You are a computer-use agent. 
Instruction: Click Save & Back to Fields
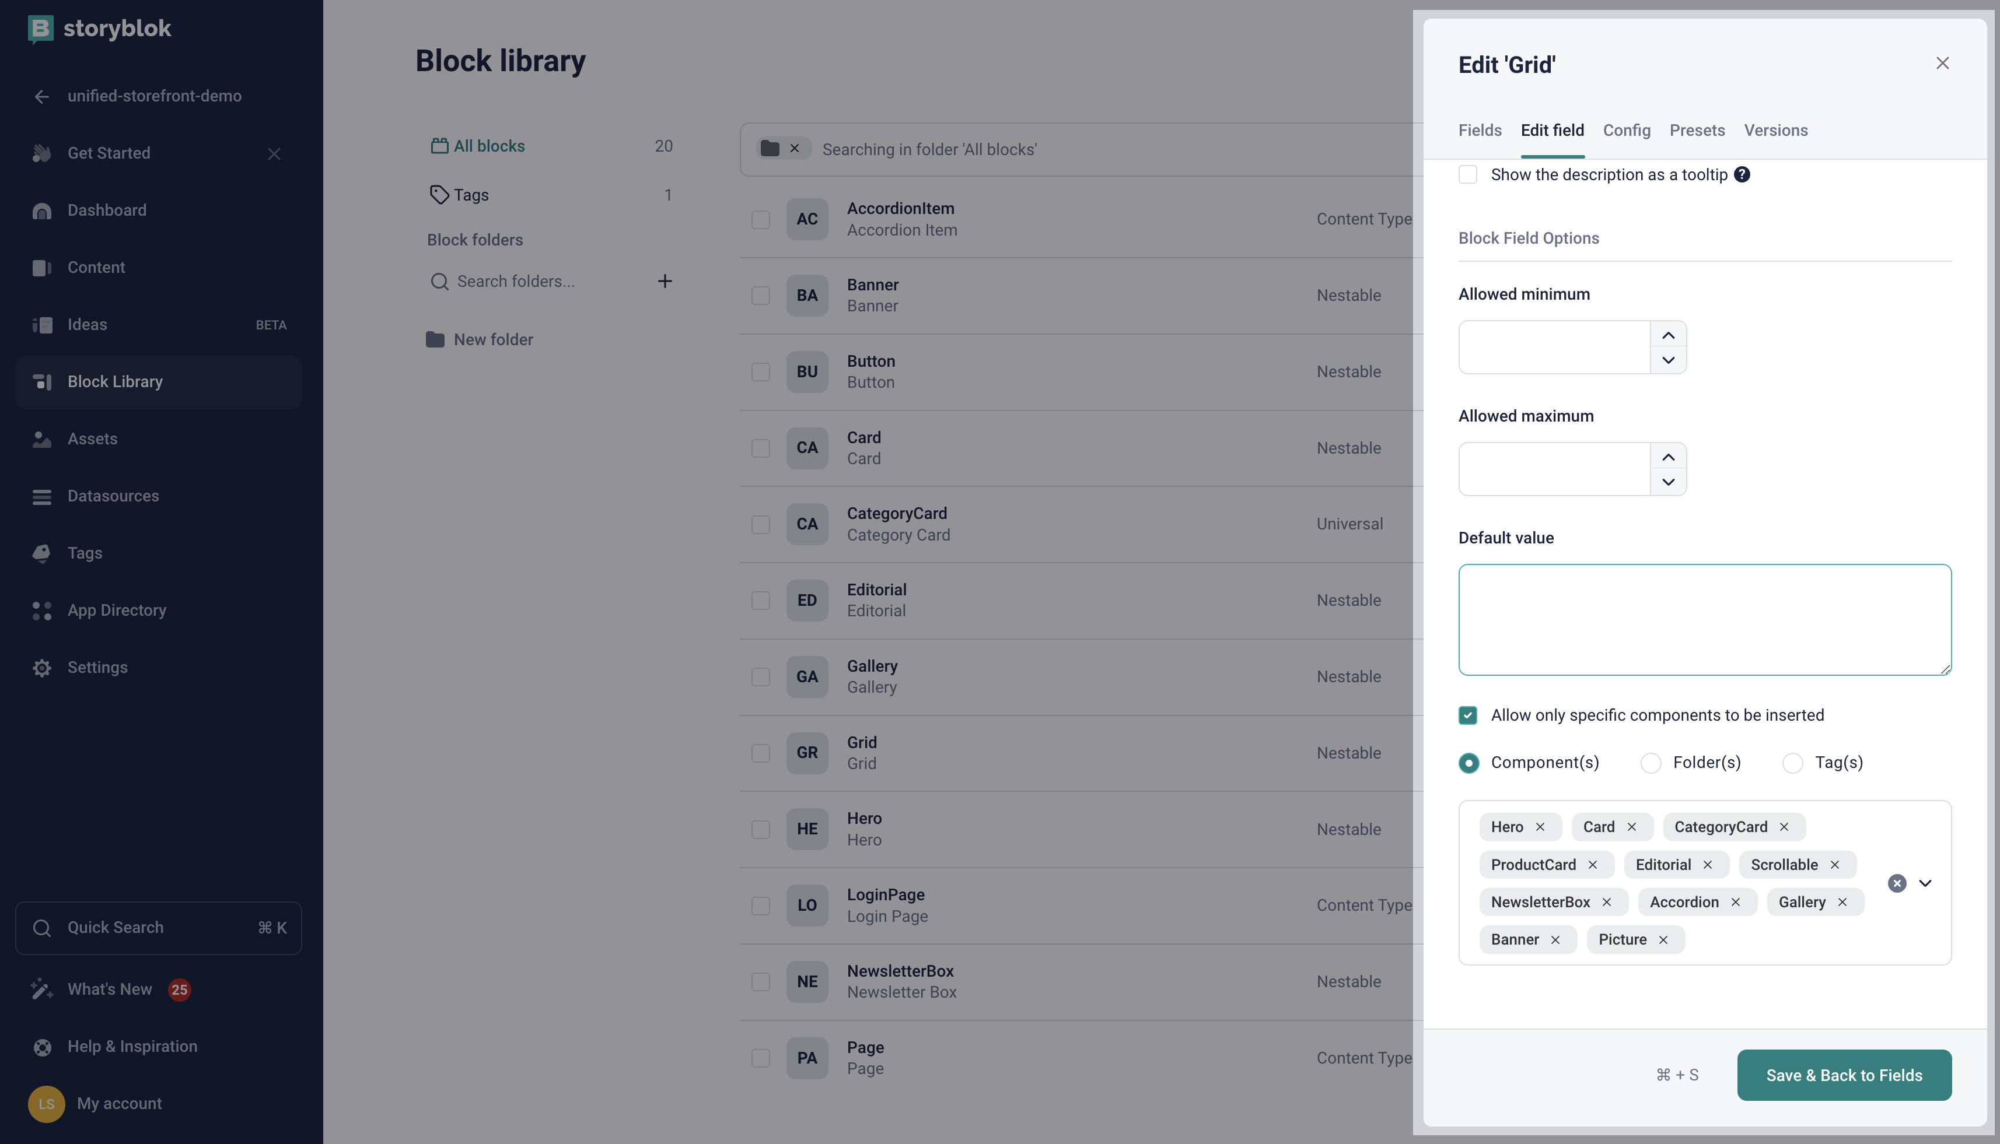(x=1844, y=1075)
